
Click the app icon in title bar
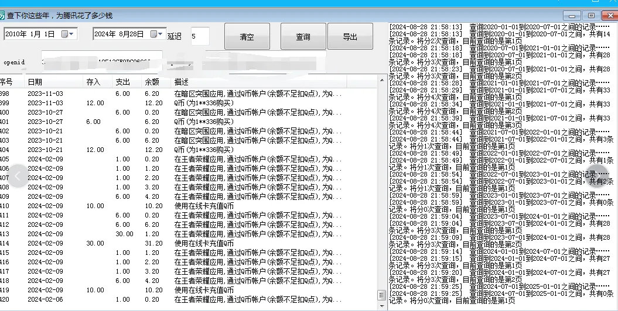(x=2, y=15)
